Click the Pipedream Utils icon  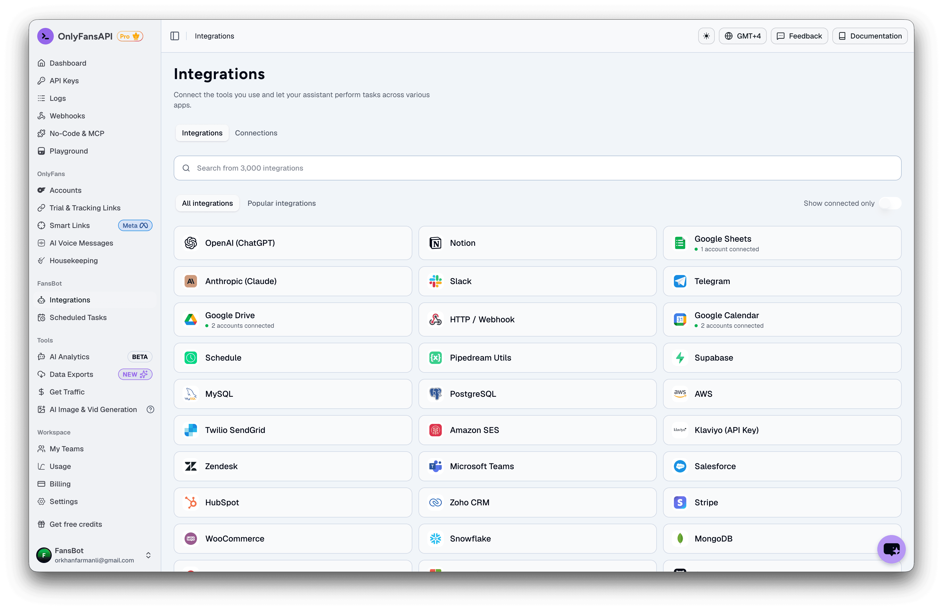tap(435, 358)
